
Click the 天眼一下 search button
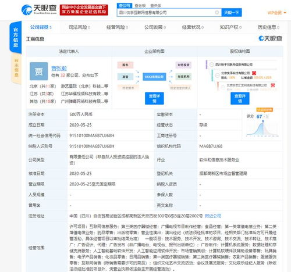pyautogui.click(x=232, y=13)
